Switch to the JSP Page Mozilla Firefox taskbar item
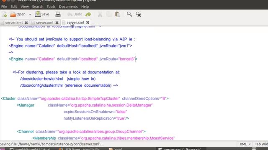The height and width of the screenshot is (150, 268). (x=80, y=149)
